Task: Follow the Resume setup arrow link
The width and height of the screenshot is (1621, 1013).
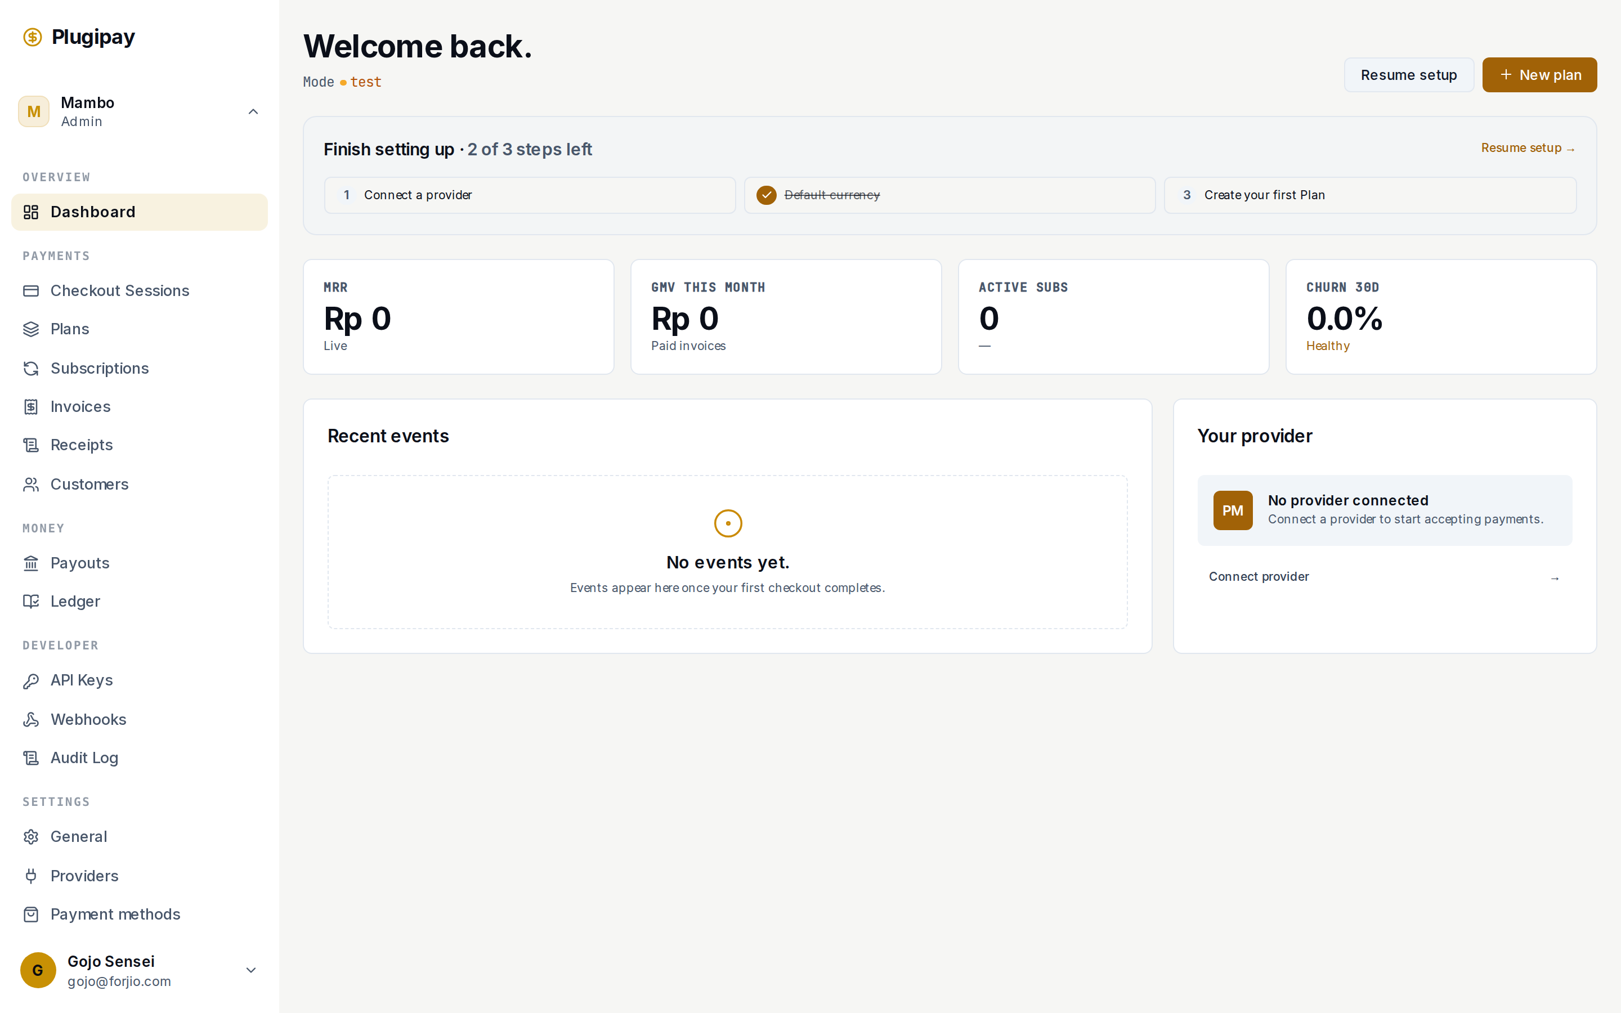Action: 1528,148
